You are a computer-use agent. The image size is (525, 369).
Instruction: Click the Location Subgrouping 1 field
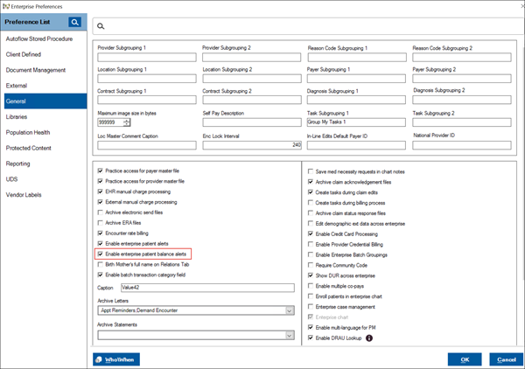pyautogui.click(x=147, y=79)
